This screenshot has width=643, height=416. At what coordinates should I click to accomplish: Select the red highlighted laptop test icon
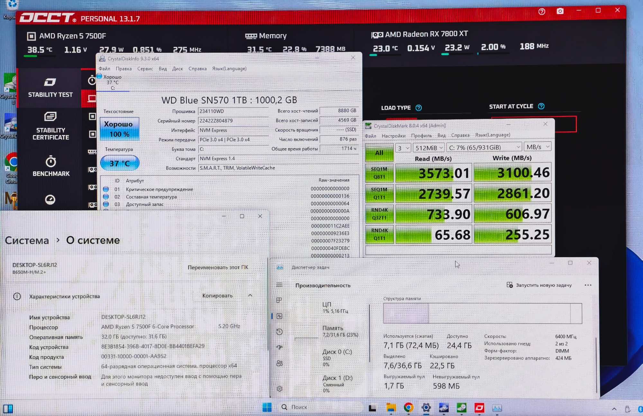coord(92,98)
